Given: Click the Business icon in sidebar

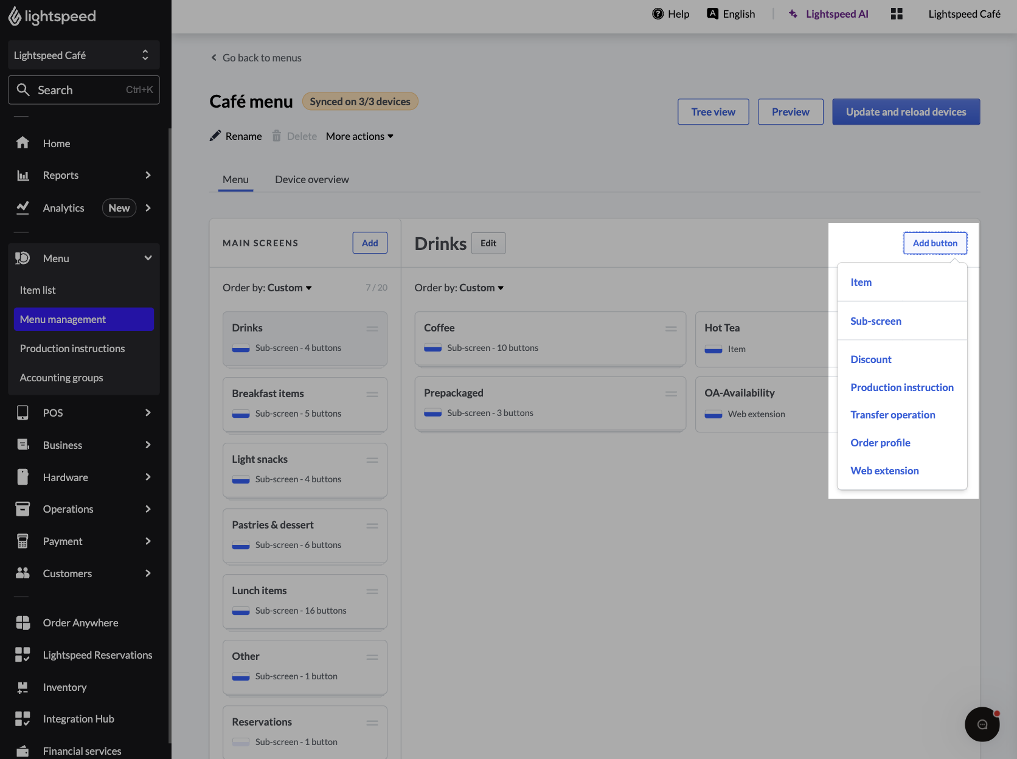Looking at the screenshot, I should 23,445.
